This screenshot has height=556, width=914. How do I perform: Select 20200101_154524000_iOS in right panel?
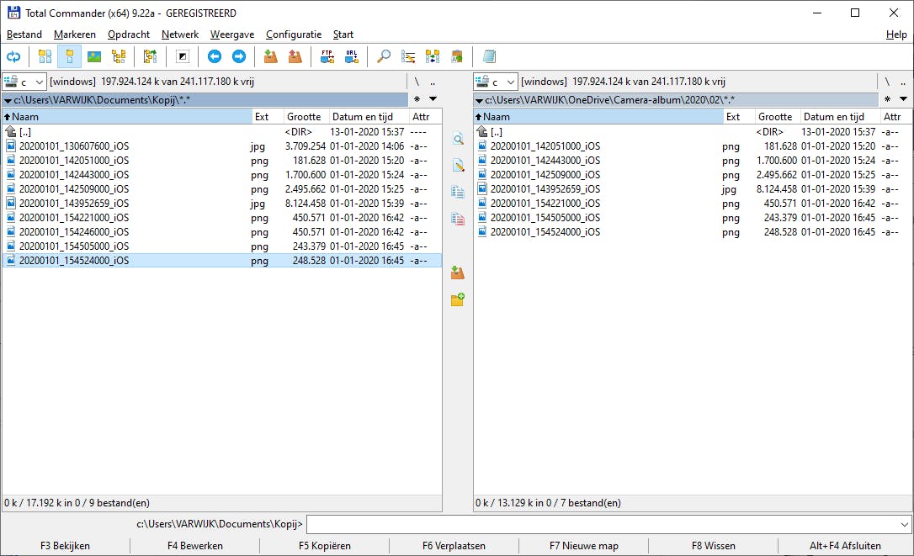pos(693,232)
